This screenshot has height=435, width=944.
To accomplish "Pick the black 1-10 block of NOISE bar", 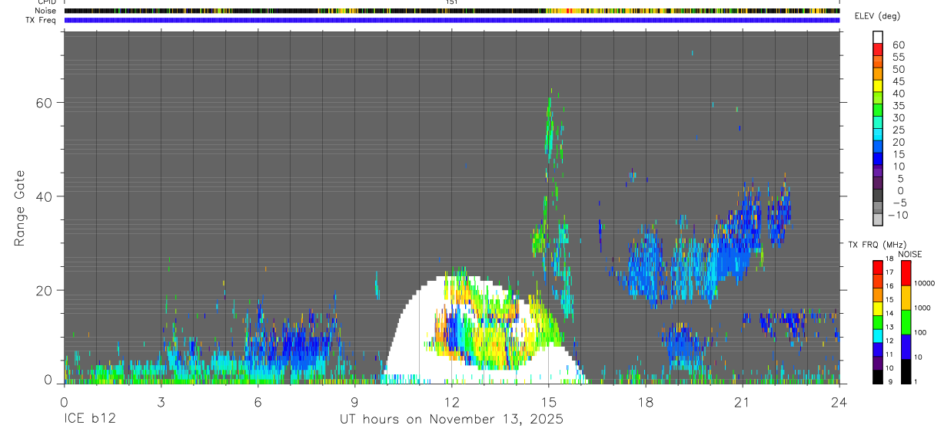I will tap(906, 371).
